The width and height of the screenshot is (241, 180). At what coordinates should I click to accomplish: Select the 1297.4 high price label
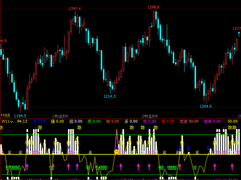tap(75, 9)
